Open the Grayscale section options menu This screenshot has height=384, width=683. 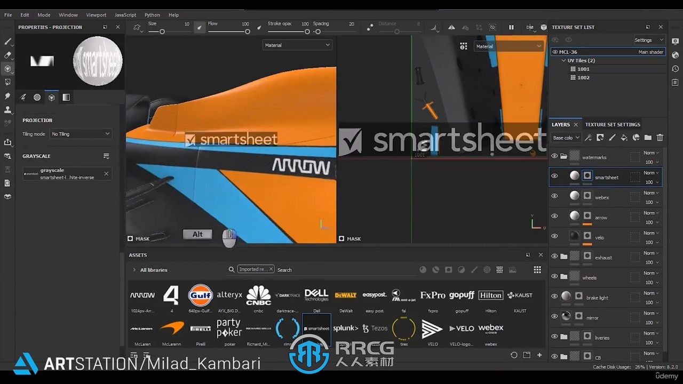pos(106,156)
